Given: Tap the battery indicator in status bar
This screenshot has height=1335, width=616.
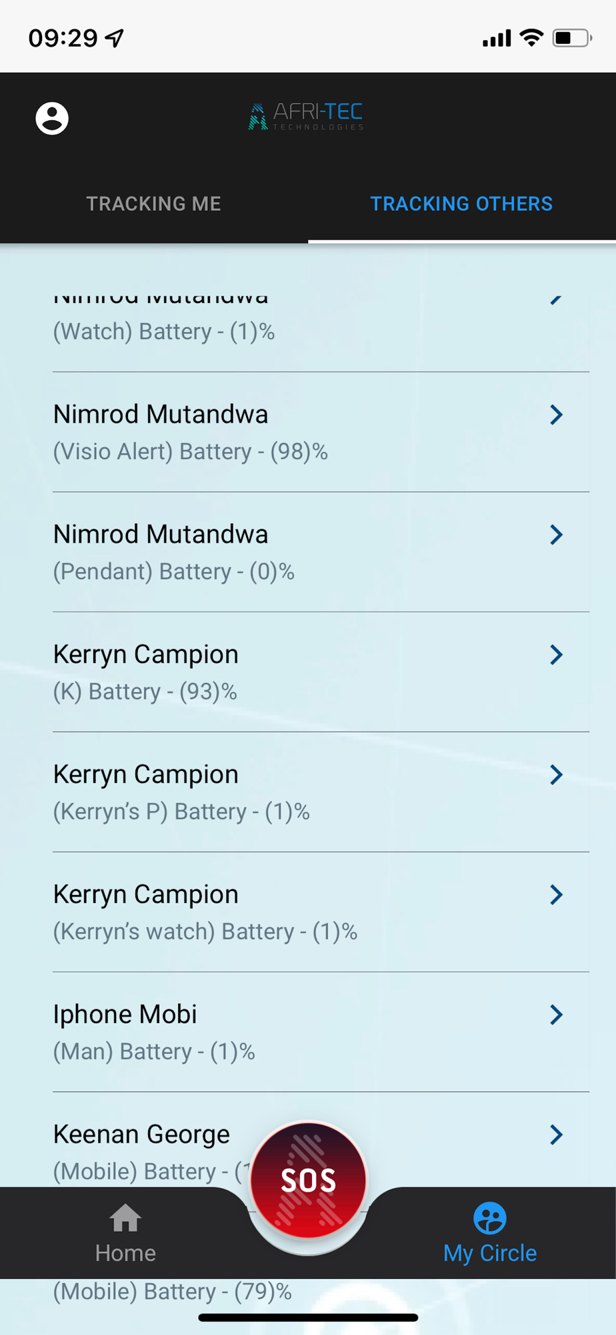Looking at the screenshot, I should point(572,38).
